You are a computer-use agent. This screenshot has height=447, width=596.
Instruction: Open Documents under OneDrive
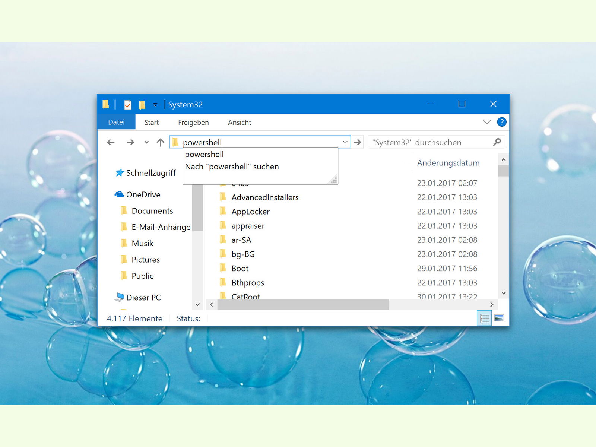tap(152, 211)
